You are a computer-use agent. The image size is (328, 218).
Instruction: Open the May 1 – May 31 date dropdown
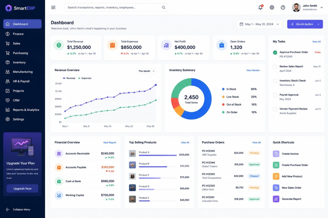(259, 24)
